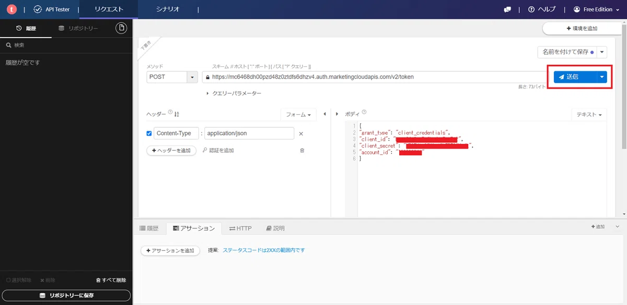Viewport: 627px width, 305px height.
Task: Click the 送信 send button
Action: pyautogui.click(x=575, y=77)
